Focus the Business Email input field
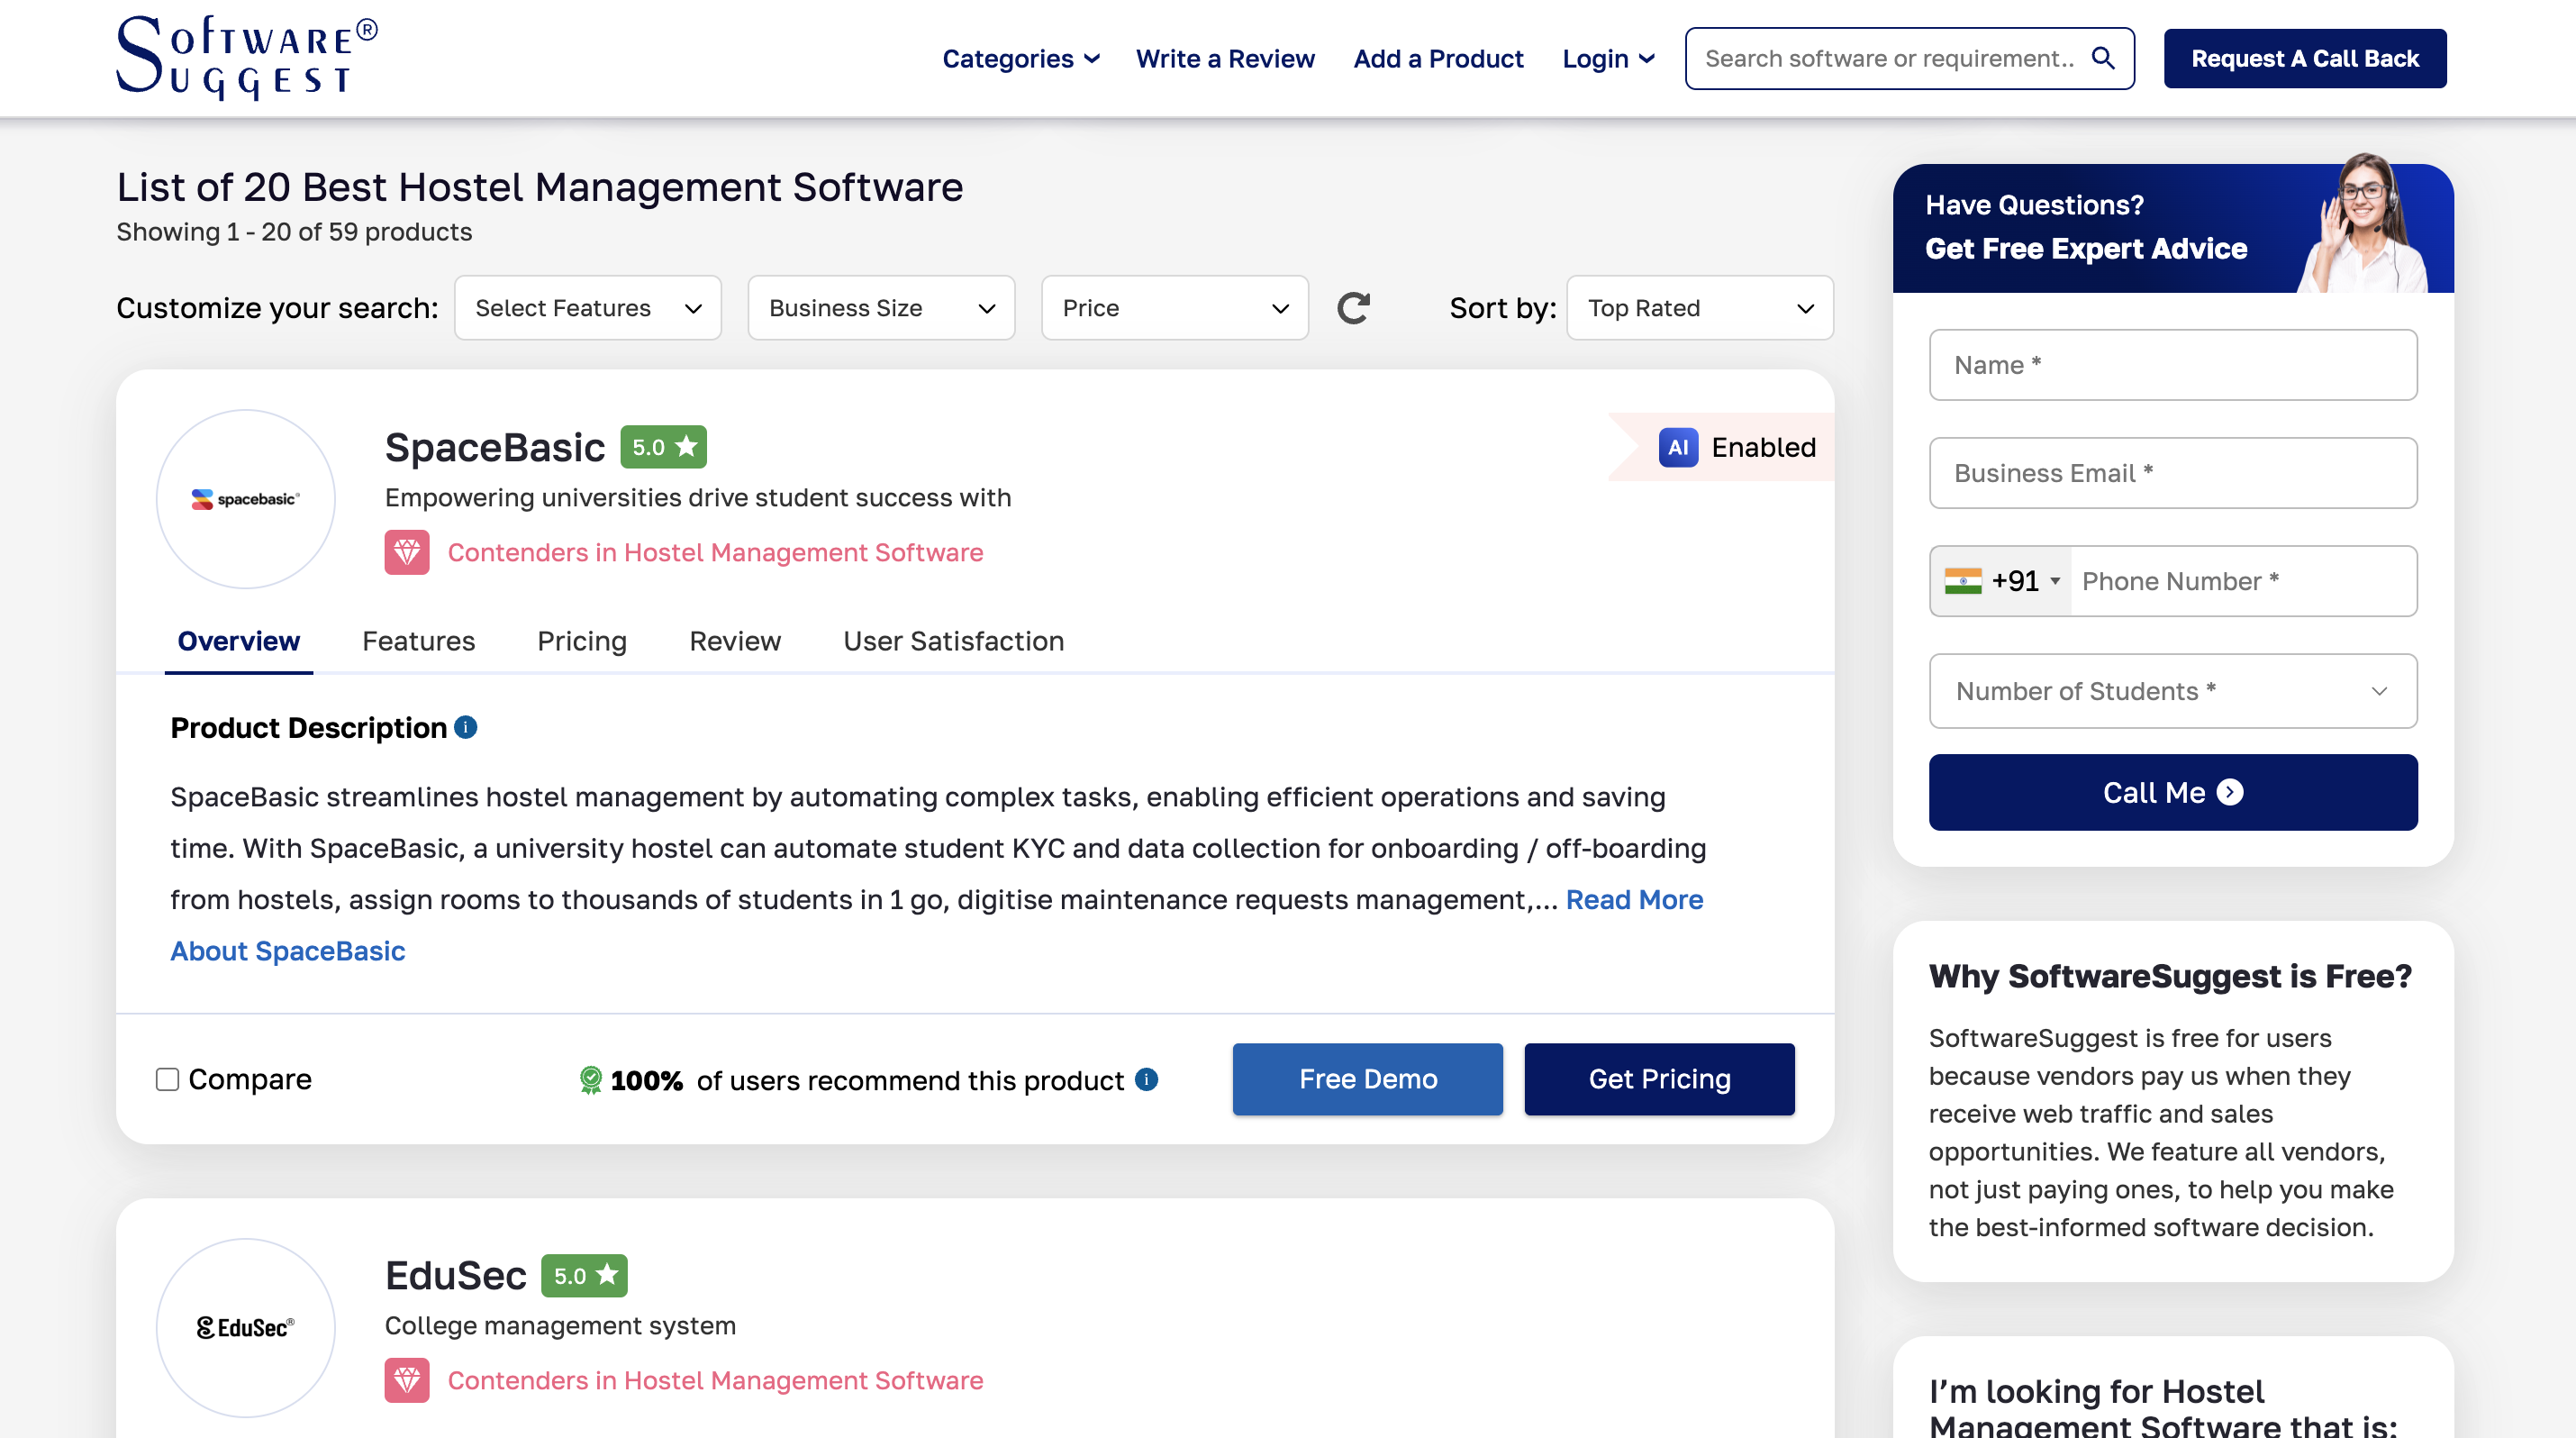 (2173, 473)
